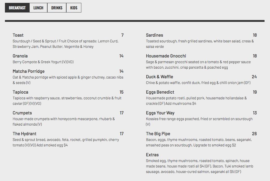
Task: Click the Tapioca menu entry
Action: click(x=20, y=92)
